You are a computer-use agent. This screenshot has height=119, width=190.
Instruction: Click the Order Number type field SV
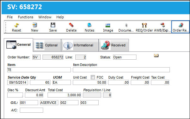37,57
